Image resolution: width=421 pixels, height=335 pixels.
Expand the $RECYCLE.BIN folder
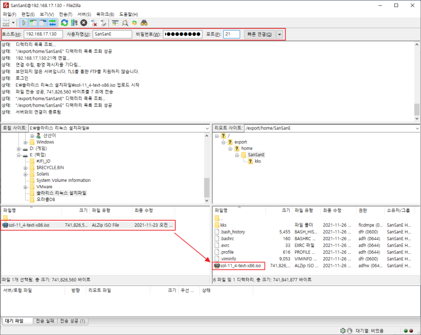point(25,168)
